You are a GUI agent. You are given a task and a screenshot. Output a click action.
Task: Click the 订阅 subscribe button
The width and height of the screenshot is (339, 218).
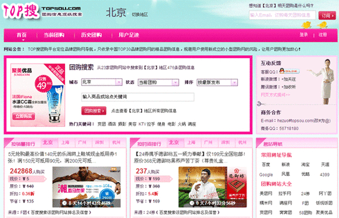327,15
